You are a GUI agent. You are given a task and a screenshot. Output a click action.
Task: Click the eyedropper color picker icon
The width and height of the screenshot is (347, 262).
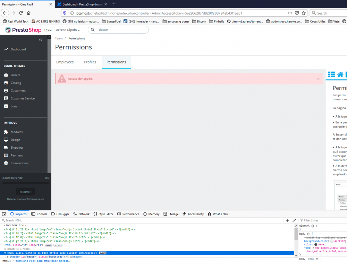pyautogui.click(x=294, y=220)
